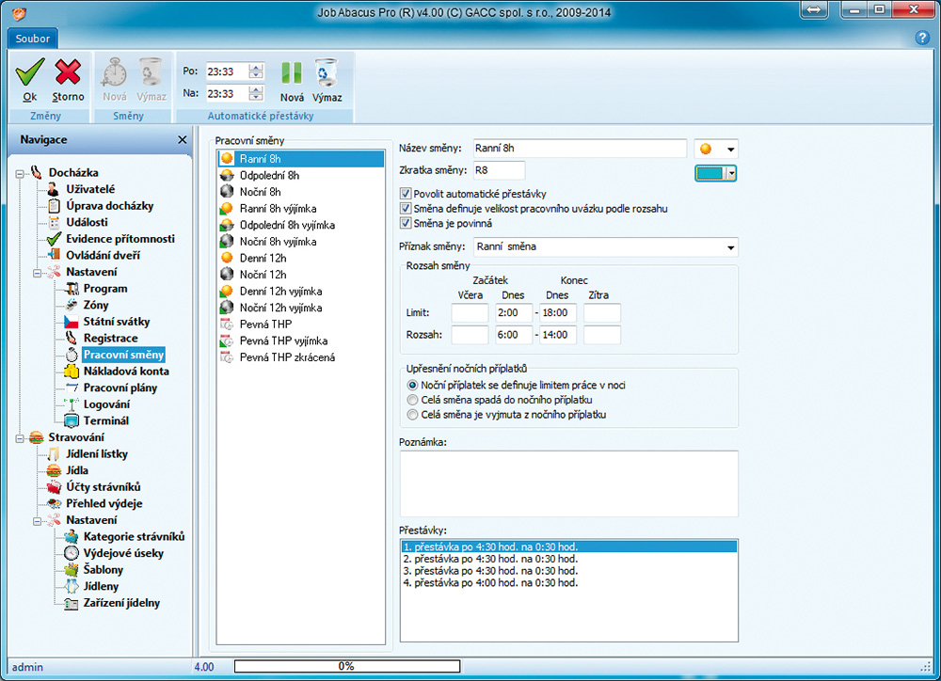This screenshot has width=941, height=681.
Task: Toggle Směna definuje velikost pracovního úvazku checkbox
Action: [x=406, y=209]
